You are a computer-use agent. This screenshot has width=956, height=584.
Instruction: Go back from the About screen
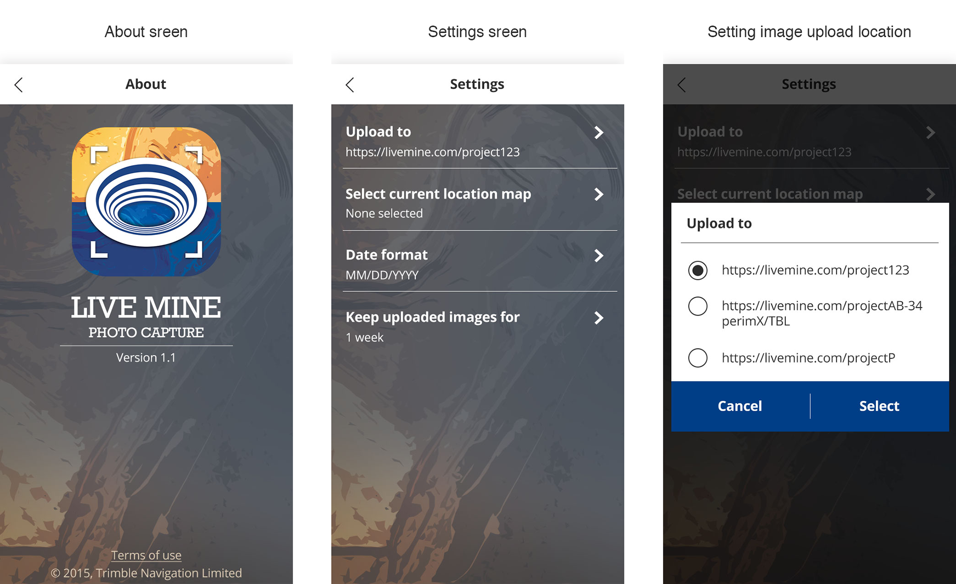pyautogui.click(x=19, y=85)
